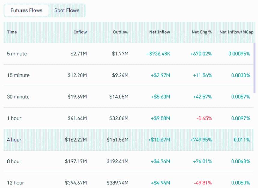Sort by the Net Chg % column header

click(x=202, y=32)
